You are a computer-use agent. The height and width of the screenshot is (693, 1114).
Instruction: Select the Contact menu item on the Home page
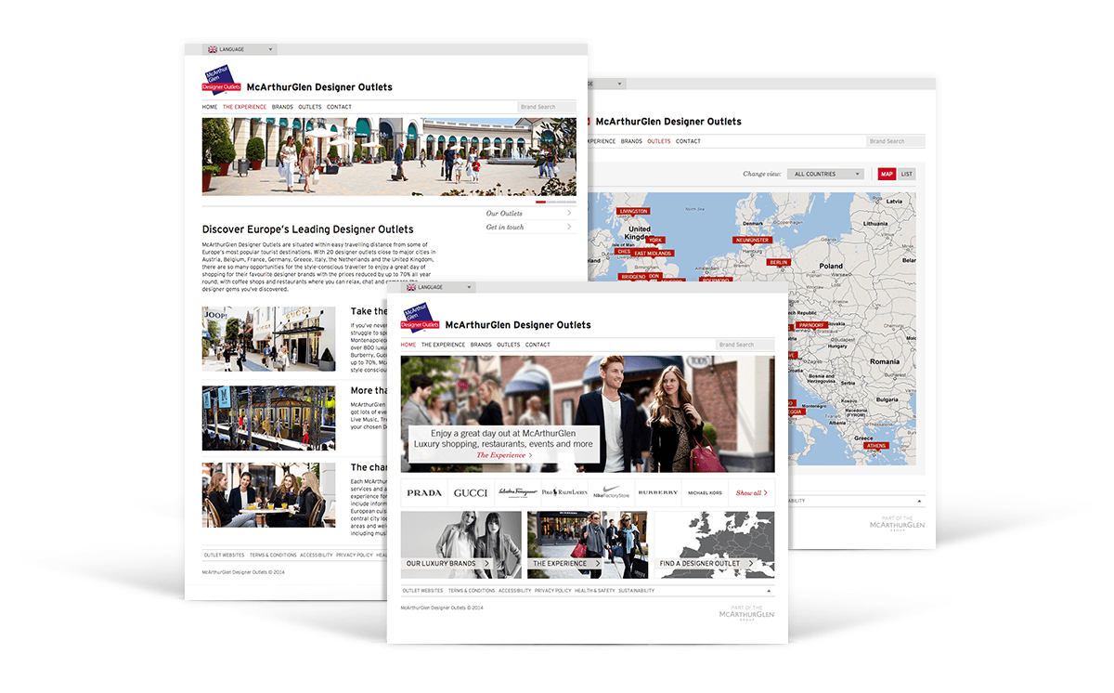click(538, 345)
